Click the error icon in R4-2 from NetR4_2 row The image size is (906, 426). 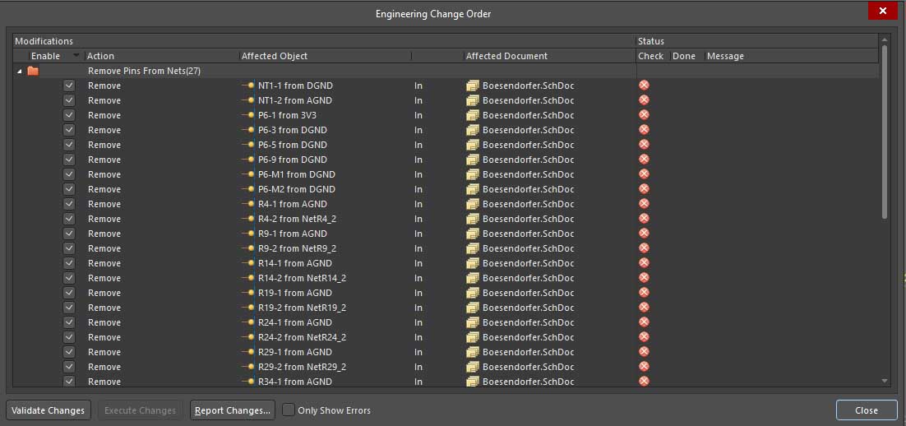(x=644, y=219)
